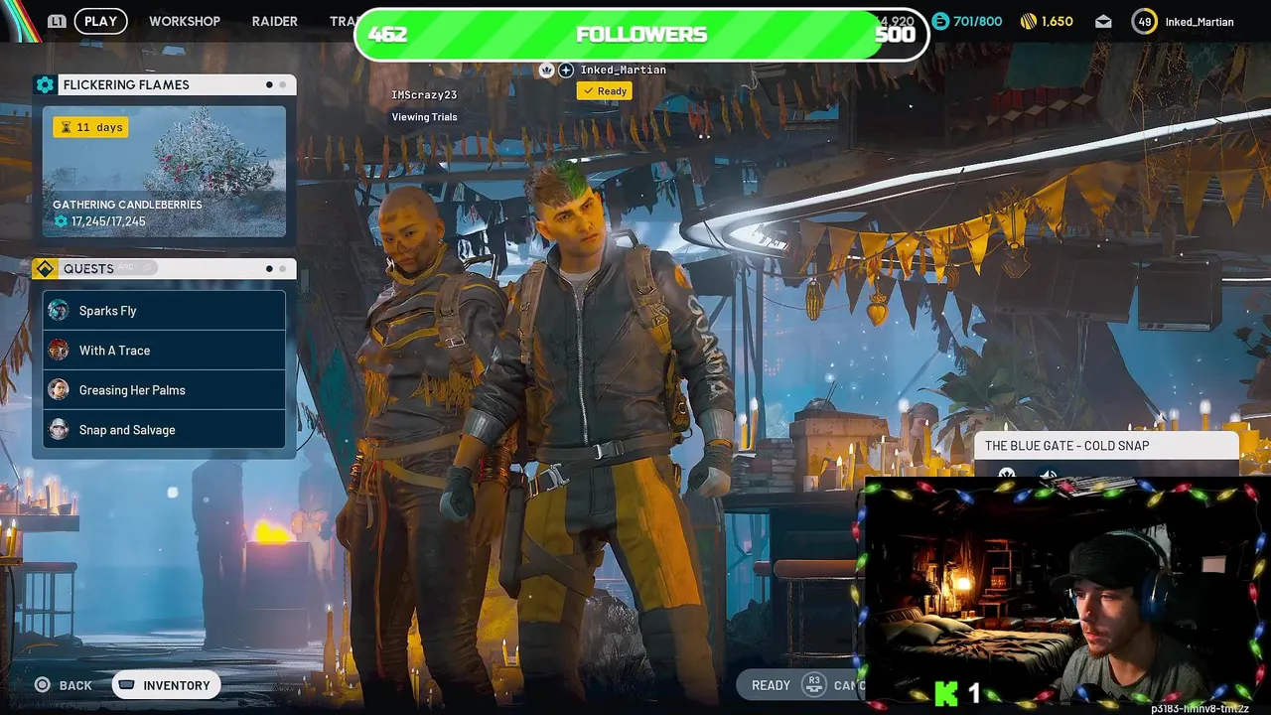Open the Sparks Fly quest

pos(164,311)
